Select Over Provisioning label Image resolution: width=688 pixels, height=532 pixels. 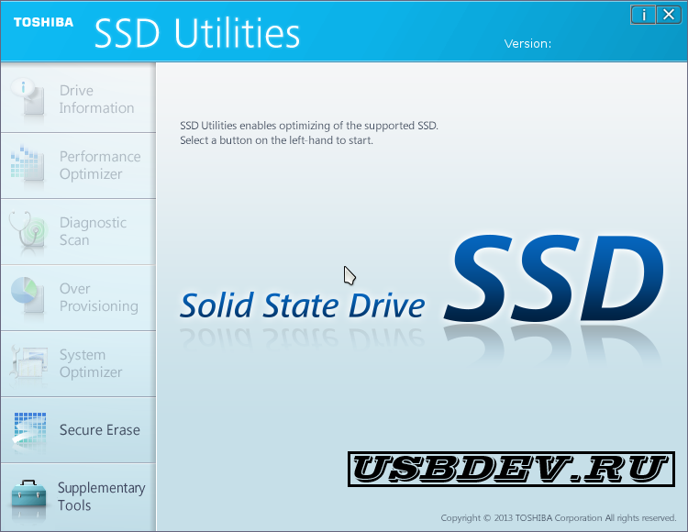(99, 297)
